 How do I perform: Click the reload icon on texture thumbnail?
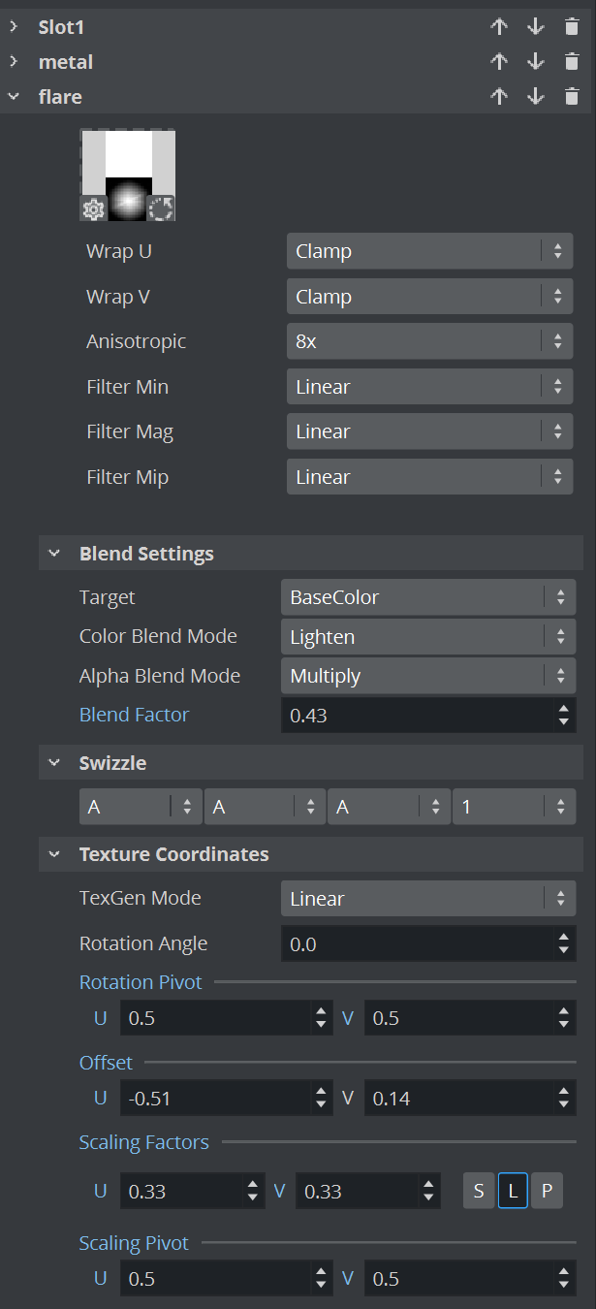click(162, 208)
